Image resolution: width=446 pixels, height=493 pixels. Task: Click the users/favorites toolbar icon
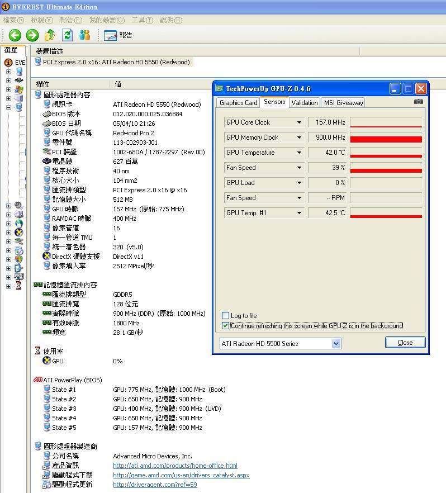(x=84, y=35)
